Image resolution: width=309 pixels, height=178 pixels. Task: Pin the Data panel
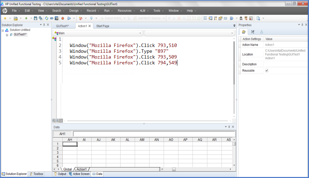point(229,127)
